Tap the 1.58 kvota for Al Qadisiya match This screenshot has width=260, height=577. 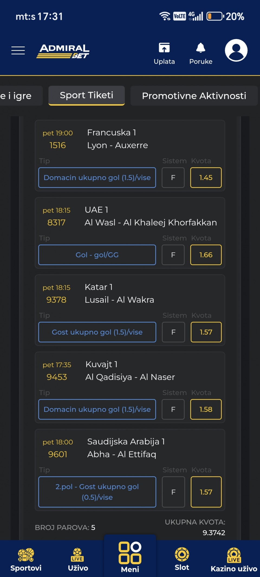(x=206, y=409)
